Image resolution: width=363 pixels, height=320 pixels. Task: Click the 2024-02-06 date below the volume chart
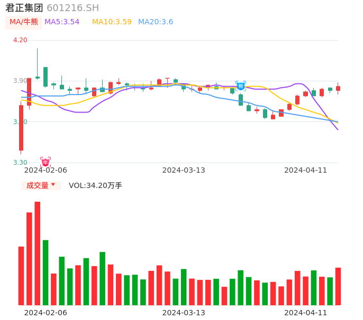tap(46, 313)
